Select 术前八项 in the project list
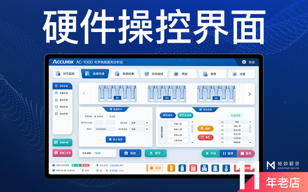 [x=178, y=124]
